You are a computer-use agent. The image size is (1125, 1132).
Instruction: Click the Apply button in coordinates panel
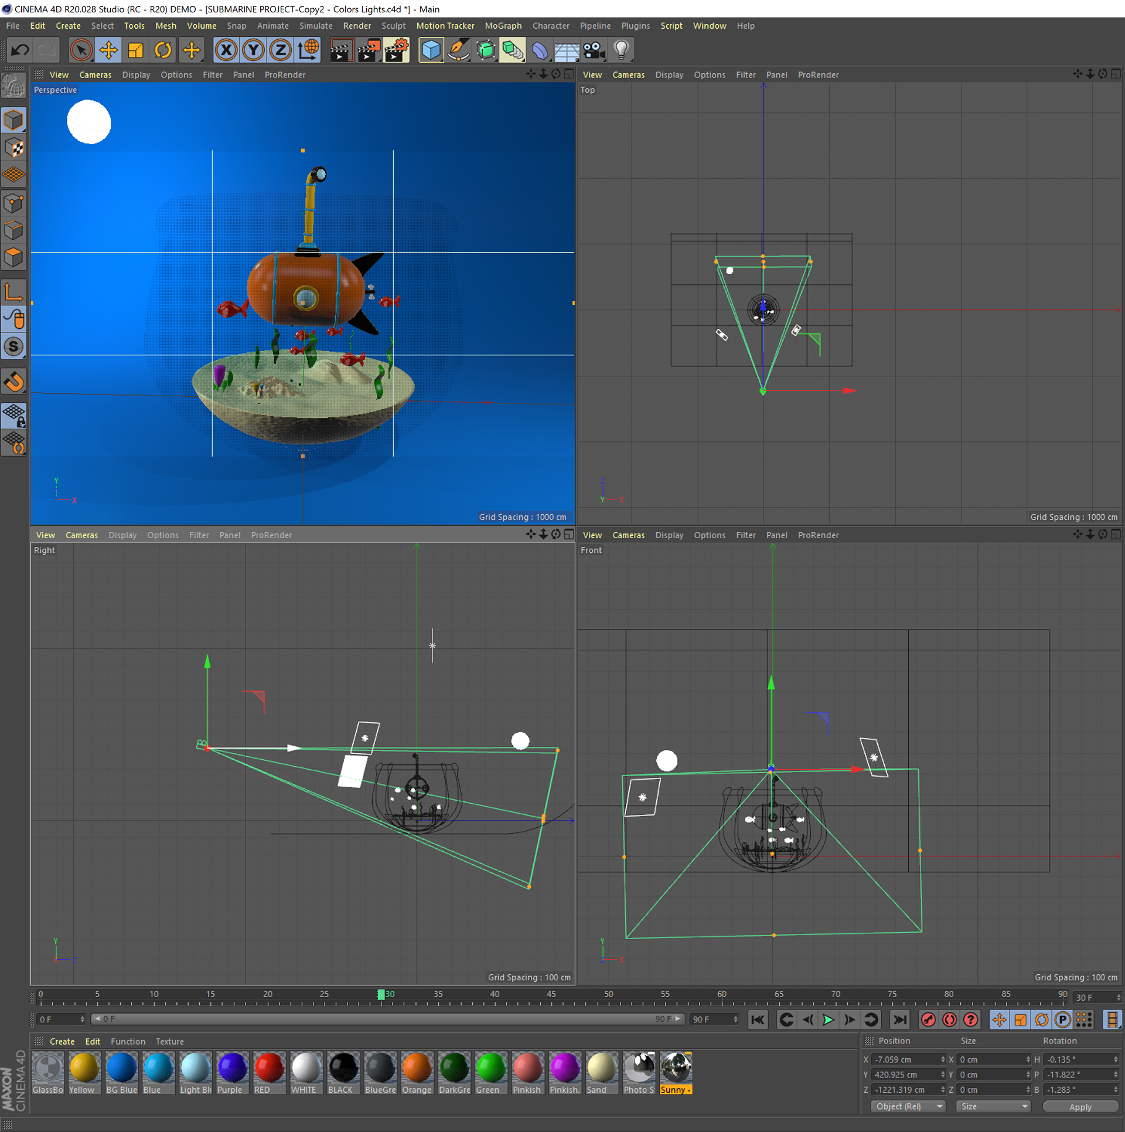point(1080,1107)
